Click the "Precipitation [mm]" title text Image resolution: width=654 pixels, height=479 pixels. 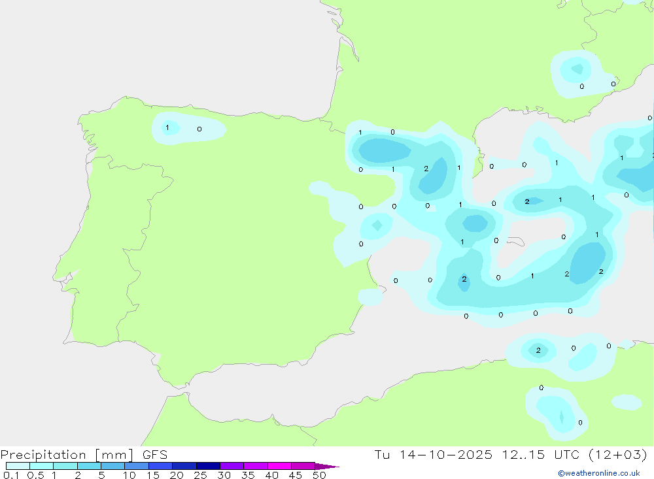click(x=67, y=455)
